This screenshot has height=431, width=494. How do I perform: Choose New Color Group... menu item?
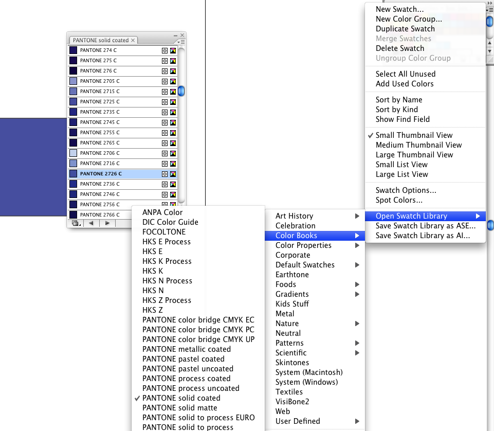pyautogui.click(x=409, y=19)
